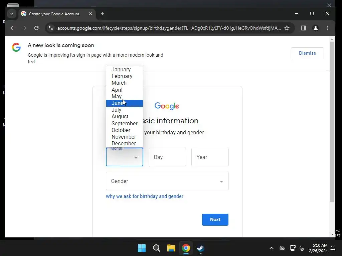Go back to the previous page
The width and height of the screenshot is (342, 256).
click(x=12, y=28)
